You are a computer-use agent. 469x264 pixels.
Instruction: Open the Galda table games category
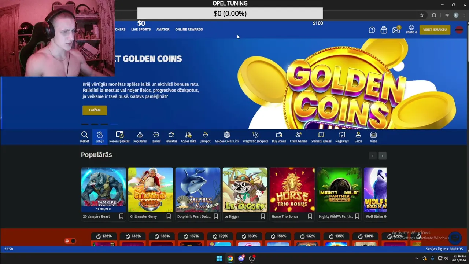(x=358, y=137)
